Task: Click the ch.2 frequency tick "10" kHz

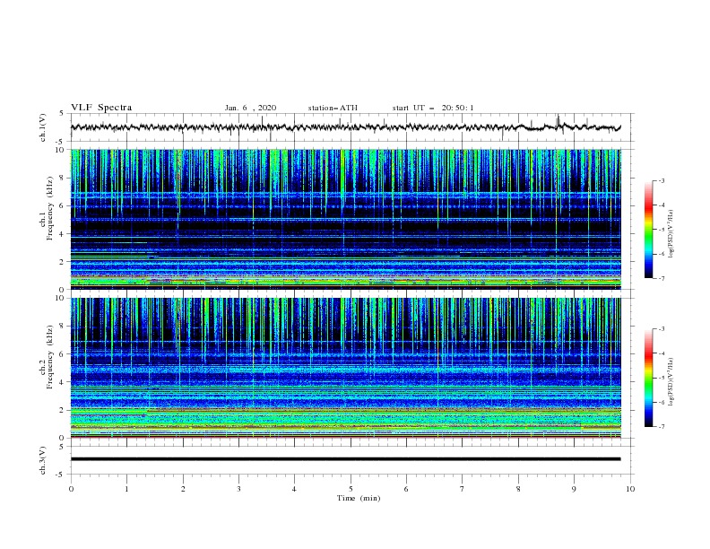Action: coord(60,298)
